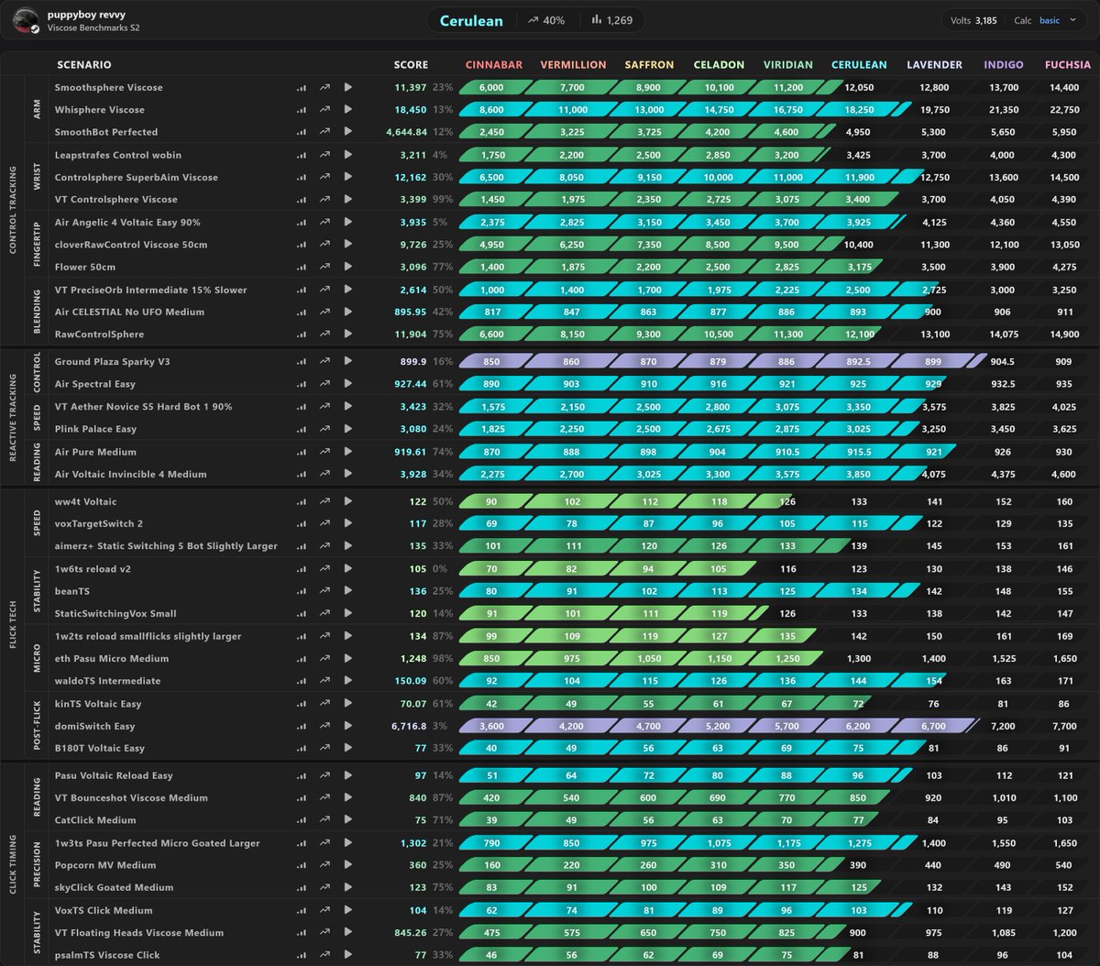
Task: Click the INDIGO rank column header
Action: tap(1004, 65)
